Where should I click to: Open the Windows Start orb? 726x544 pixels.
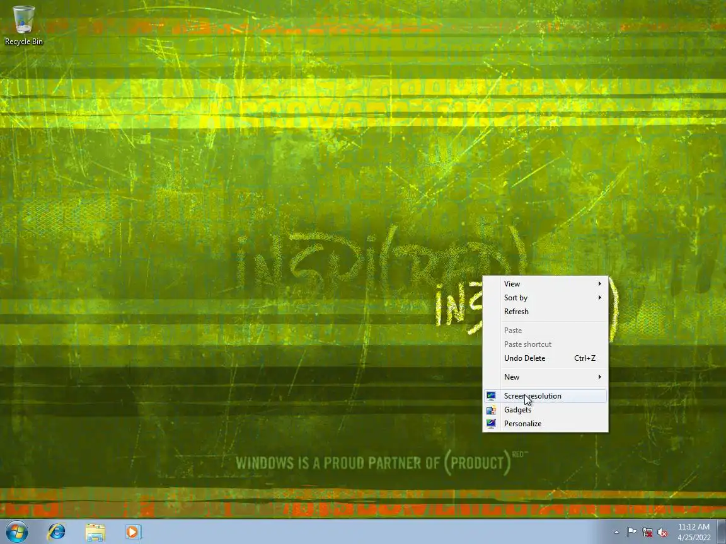tap(16, 531)
